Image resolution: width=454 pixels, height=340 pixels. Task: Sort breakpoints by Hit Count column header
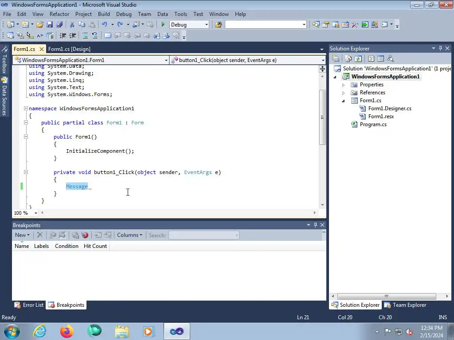coord(95,246)
